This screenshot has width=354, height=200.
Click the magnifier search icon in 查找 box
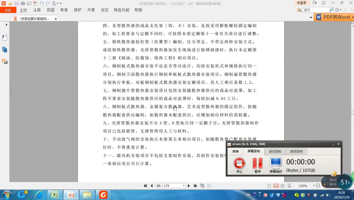(x=331, y=10)
